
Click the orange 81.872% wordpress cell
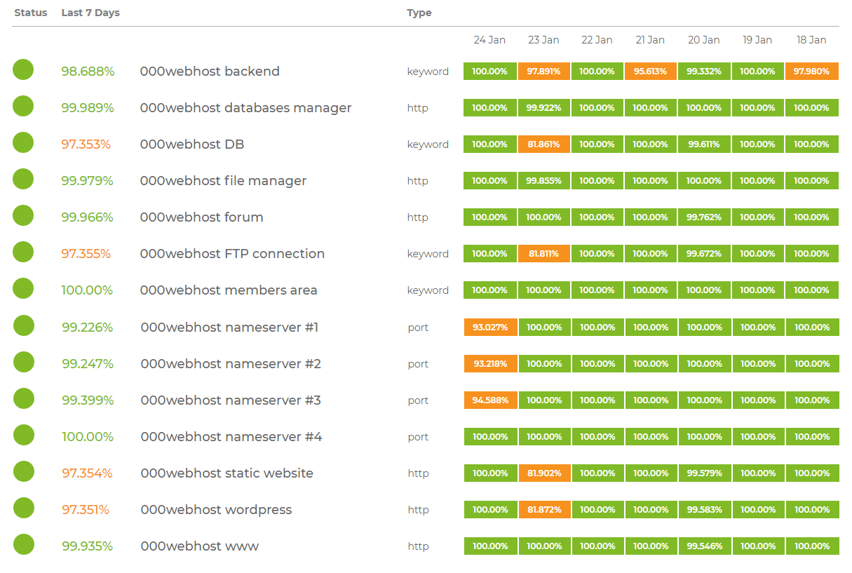click(x=545, y=510)
